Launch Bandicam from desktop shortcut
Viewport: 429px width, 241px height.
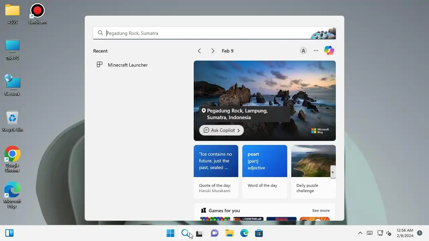pyautogui.click(x=37, y=14)
